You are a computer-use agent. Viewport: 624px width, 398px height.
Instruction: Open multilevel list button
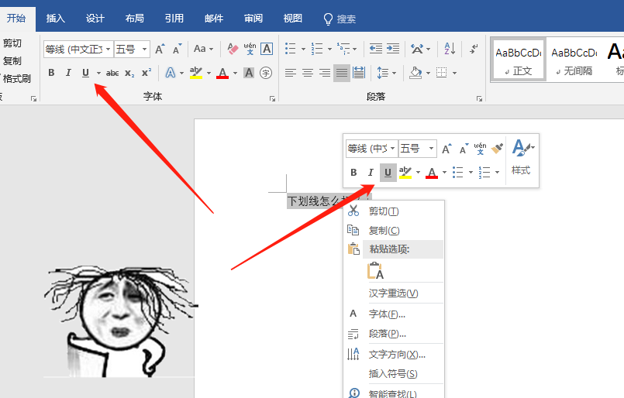(343, 49)
